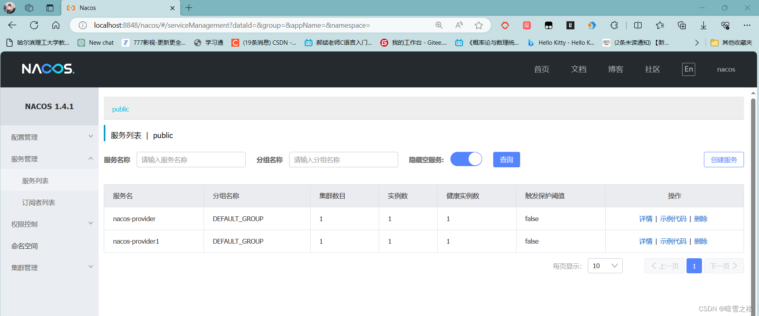
Task: Open tab actions menu icon
Action: coord(50,8)
